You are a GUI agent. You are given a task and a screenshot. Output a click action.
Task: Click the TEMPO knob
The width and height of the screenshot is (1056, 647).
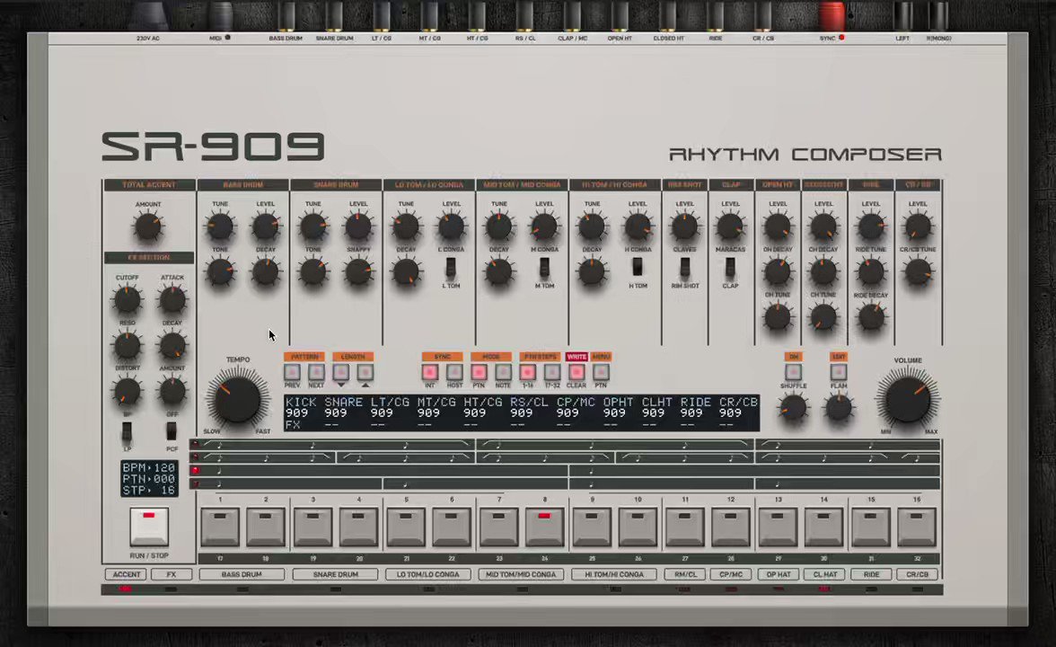click(x=237, y=399)
